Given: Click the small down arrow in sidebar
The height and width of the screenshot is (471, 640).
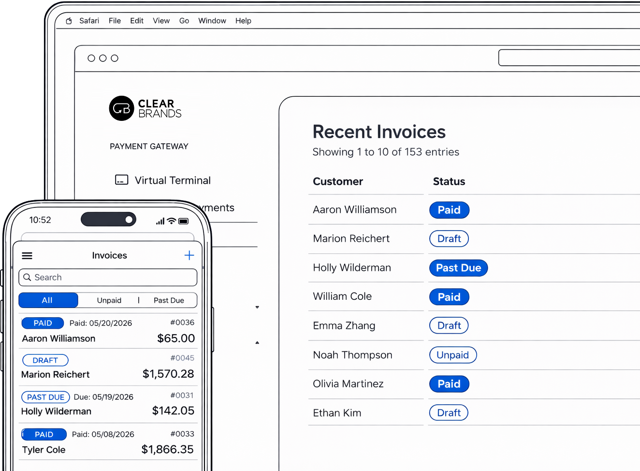Looking at the screenshot, I should point(257,307).
